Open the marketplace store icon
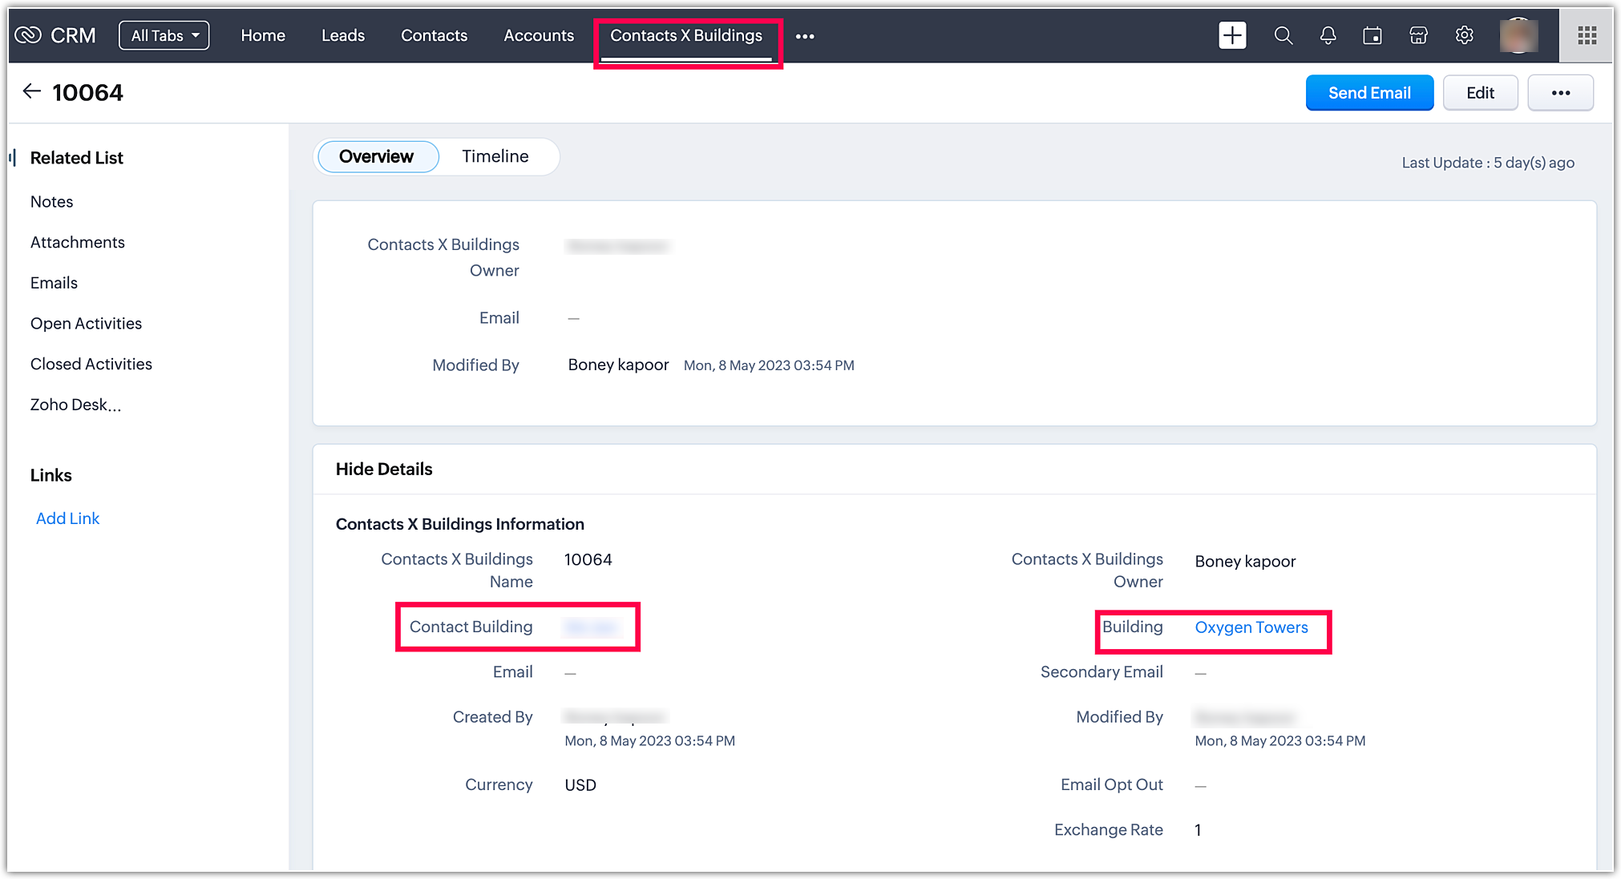 (1418, 35)
